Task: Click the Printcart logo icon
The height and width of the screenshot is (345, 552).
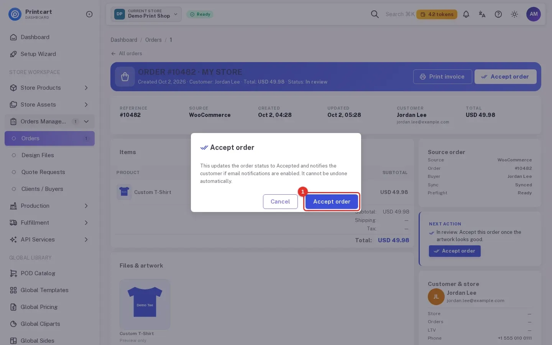Action: (15, 14)
